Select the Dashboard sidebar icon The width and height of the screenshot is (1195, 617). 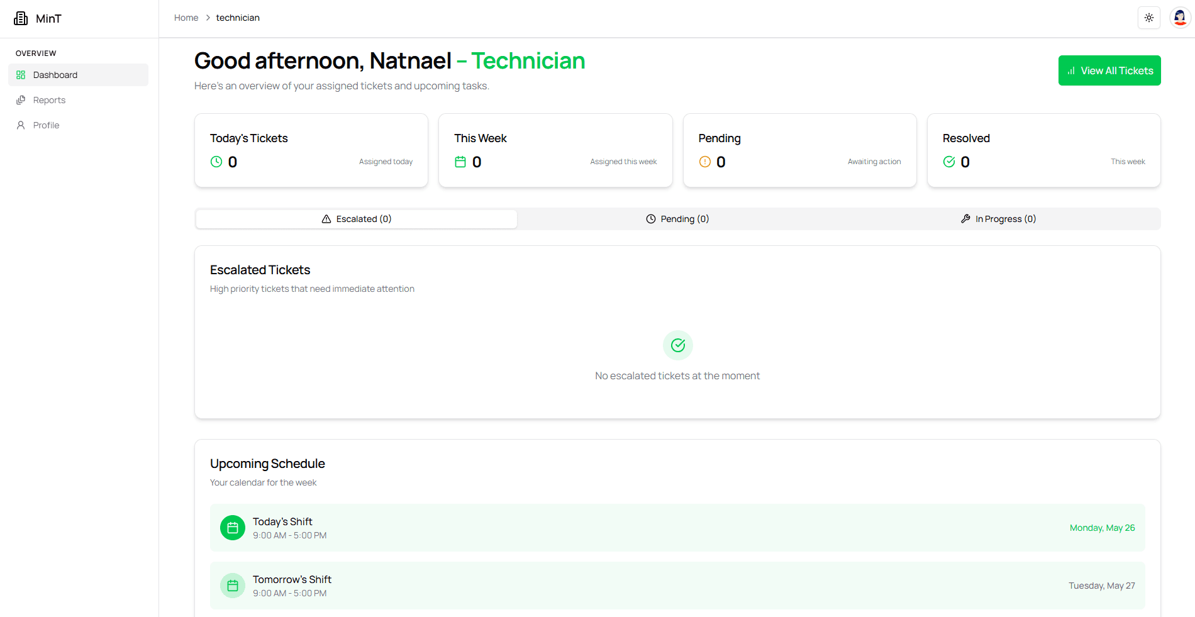point(21,74)
